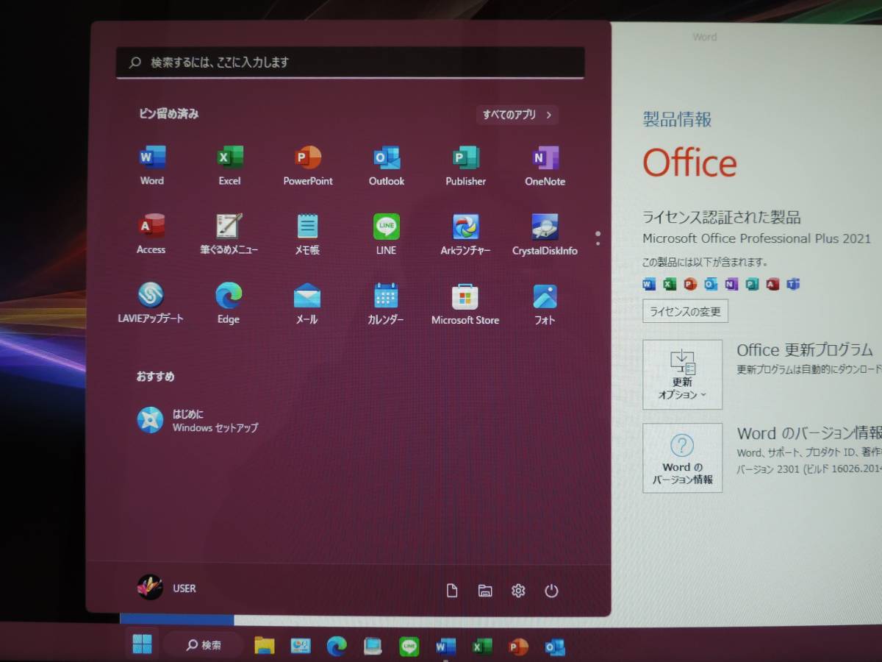Click the Windows Start button on taskbar
882x662 pixels.
pos(142,644)
